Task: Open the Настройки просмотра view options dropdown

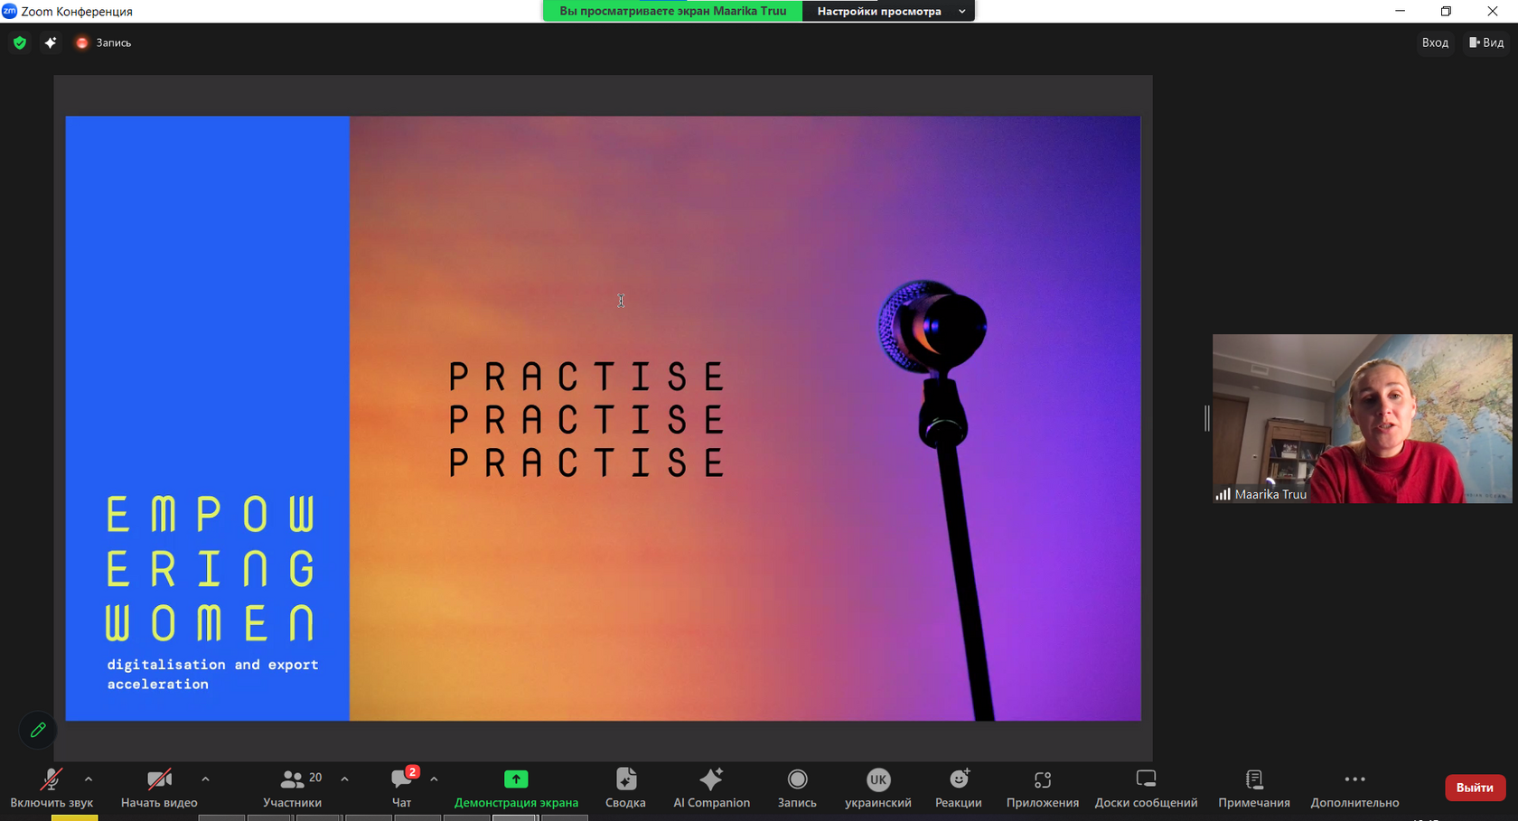Action: coord(888,11)
